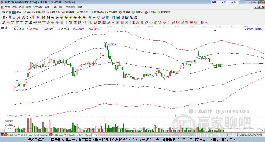Open the 交易委托 menu
265x142 pixels.
click(70, 7)
